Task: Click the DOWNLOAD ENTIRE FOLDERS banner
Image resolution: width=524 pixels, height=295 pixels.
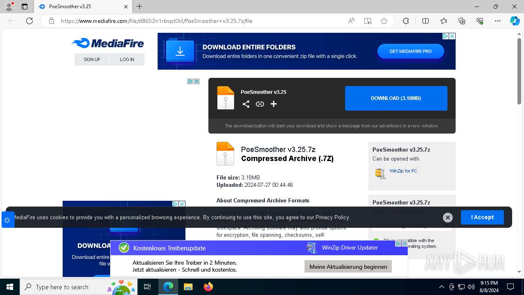Action: coord(307,51)
